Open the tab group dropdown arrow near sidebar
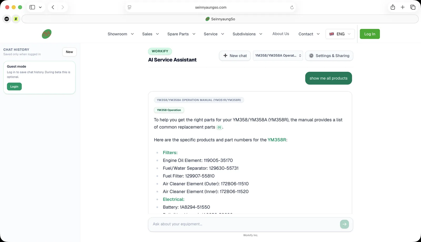Image resolution: width=421 pixels, height=242 pixels. click(40, 7)
